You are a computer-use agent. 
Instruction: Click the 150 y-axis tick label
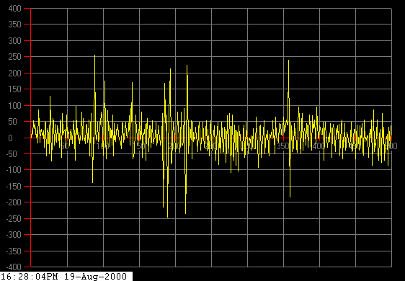click(x=15, y=89)
